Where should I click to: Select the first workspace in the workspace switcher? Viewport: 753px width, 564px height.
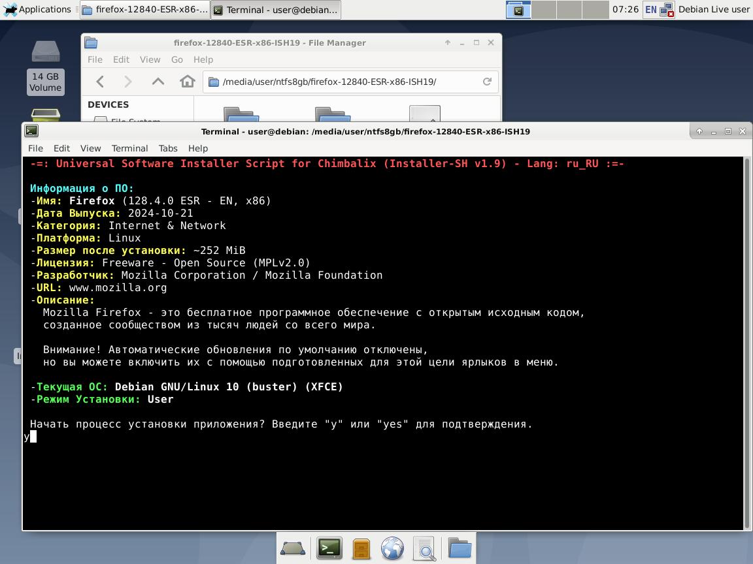(518, 10)
